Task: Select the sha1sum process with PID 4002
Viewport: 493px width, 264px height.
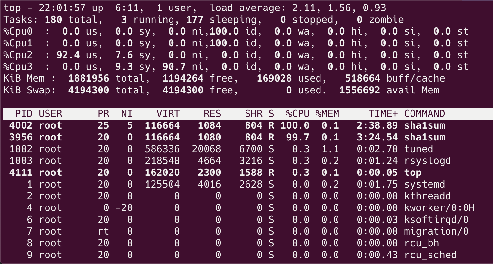Action: (x=229, y=125)
